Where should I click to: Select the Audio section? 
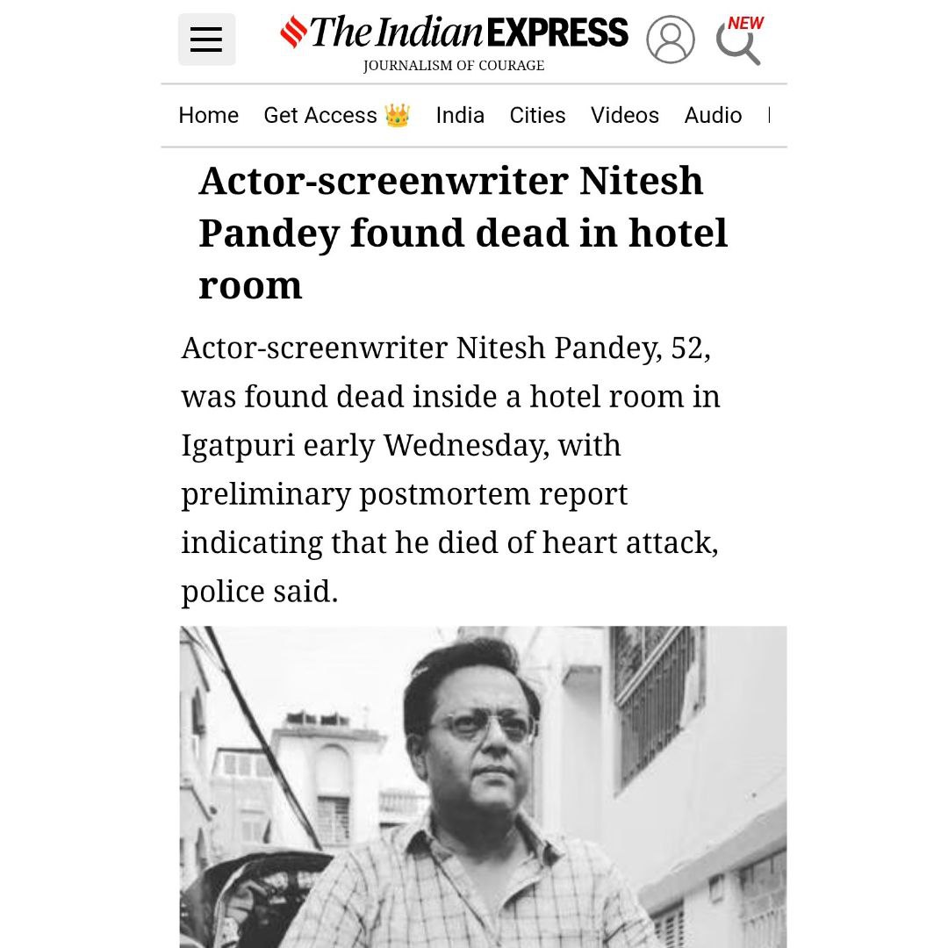[x=713, y=116]
